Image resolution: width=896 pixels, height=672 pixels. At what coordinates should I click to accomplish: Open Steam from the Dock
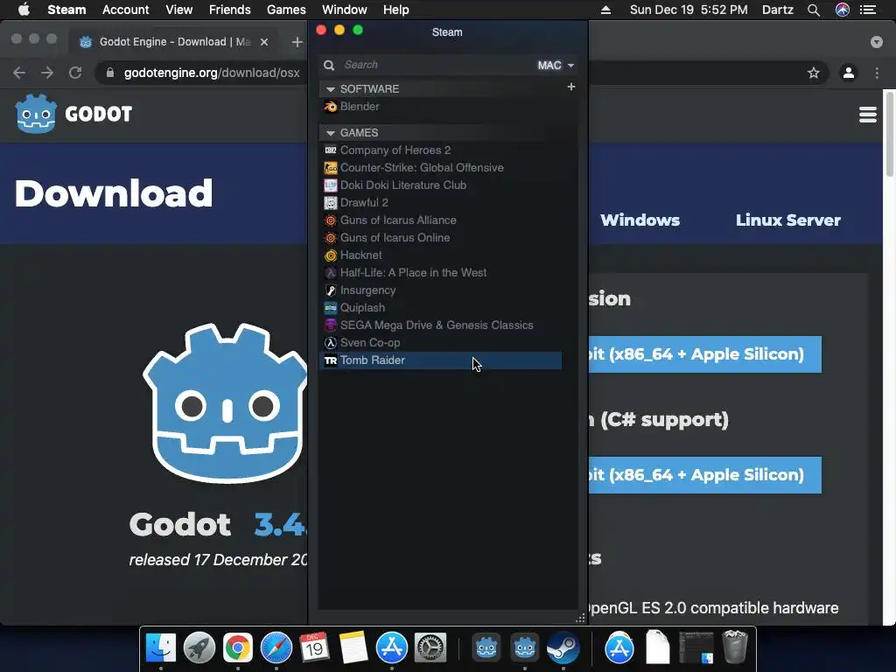[x=563, y=647]
